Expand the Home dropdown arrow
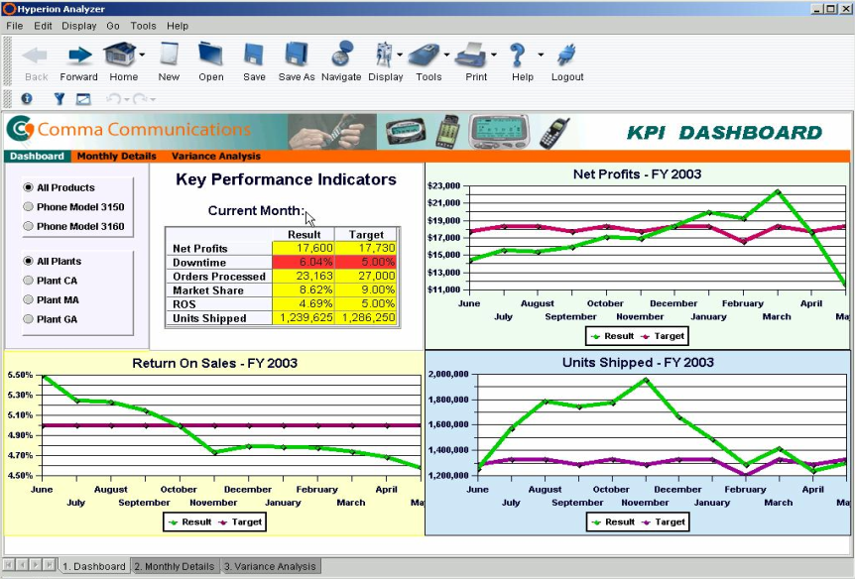Image resolution: width=855 pixels, height=579 pixels. coord(142,55)
